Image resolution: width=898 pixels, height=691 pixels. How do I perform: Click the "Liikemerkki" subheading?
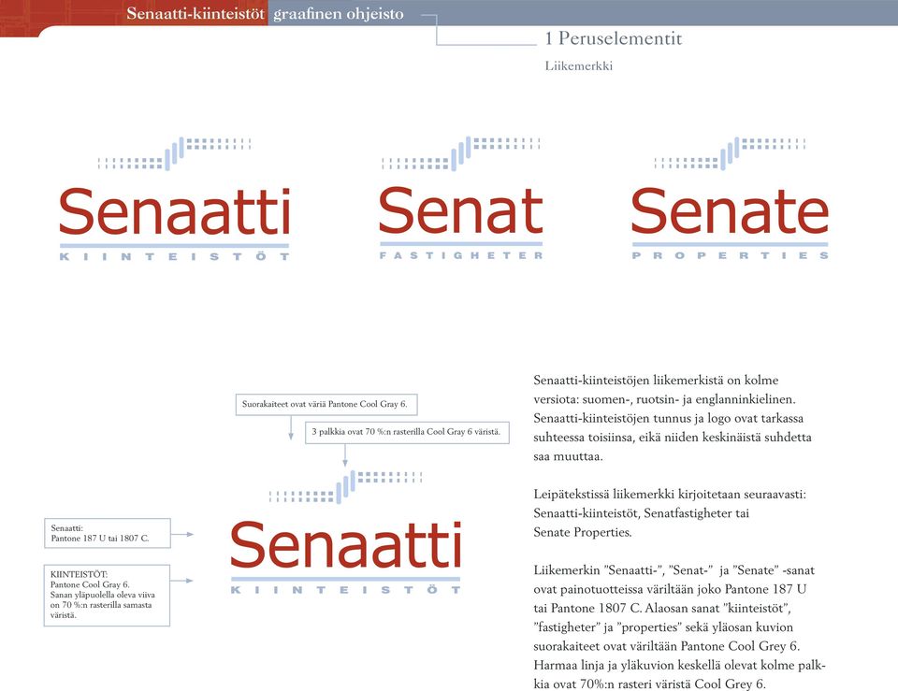coord(578,65)
